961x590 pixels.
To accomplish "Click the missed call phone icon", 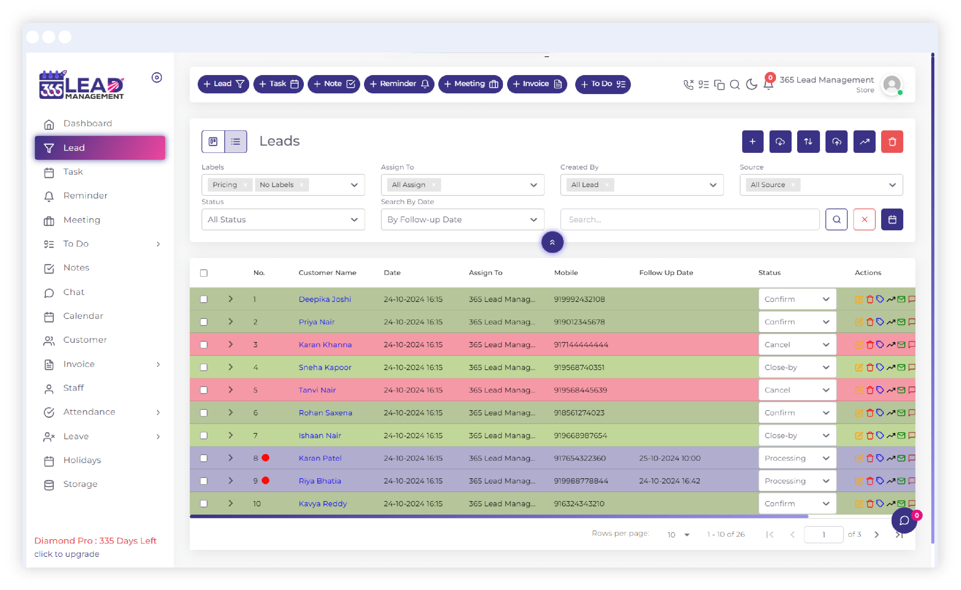I will pos(688,84).
